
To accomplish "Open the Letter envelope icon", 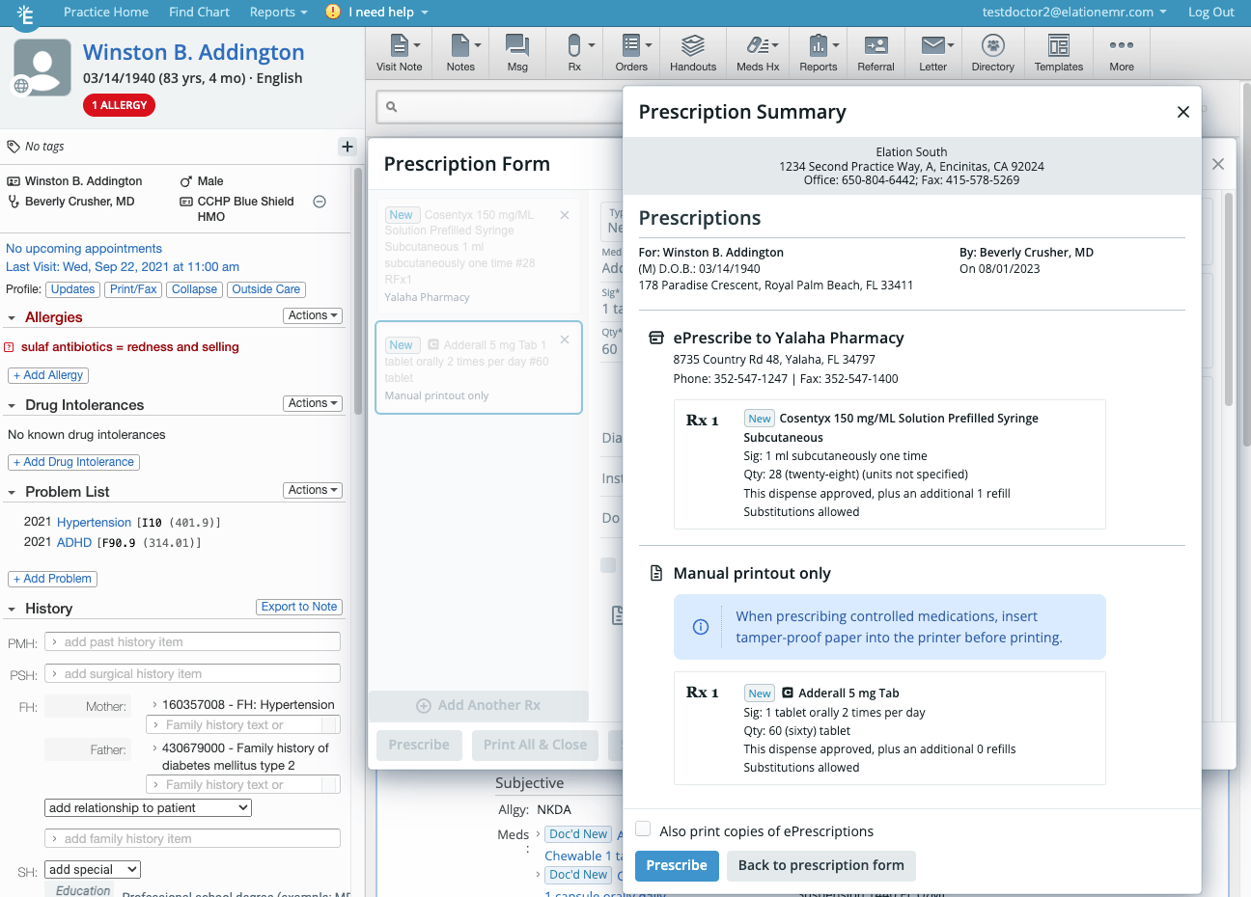I will [x=933, y=53].
